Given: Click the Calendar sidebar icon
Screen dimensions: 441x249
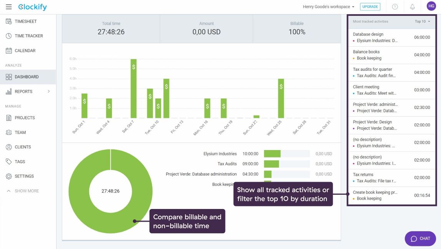Looking at the screenshot, I should (x=9, y=51).
